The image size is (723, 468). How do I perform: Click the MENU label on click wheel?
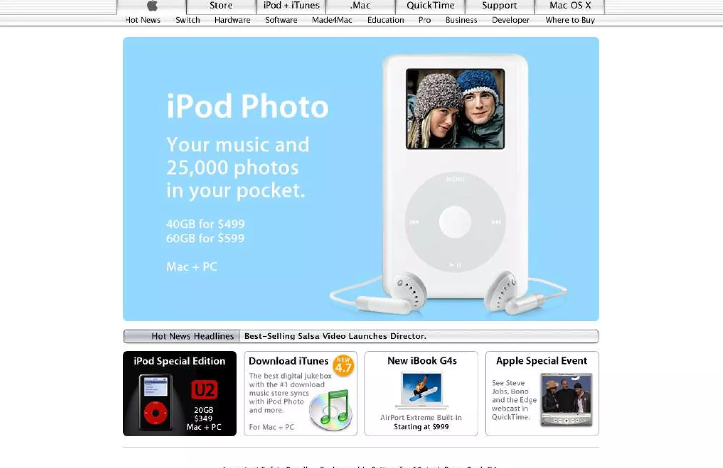pos(455,179)
